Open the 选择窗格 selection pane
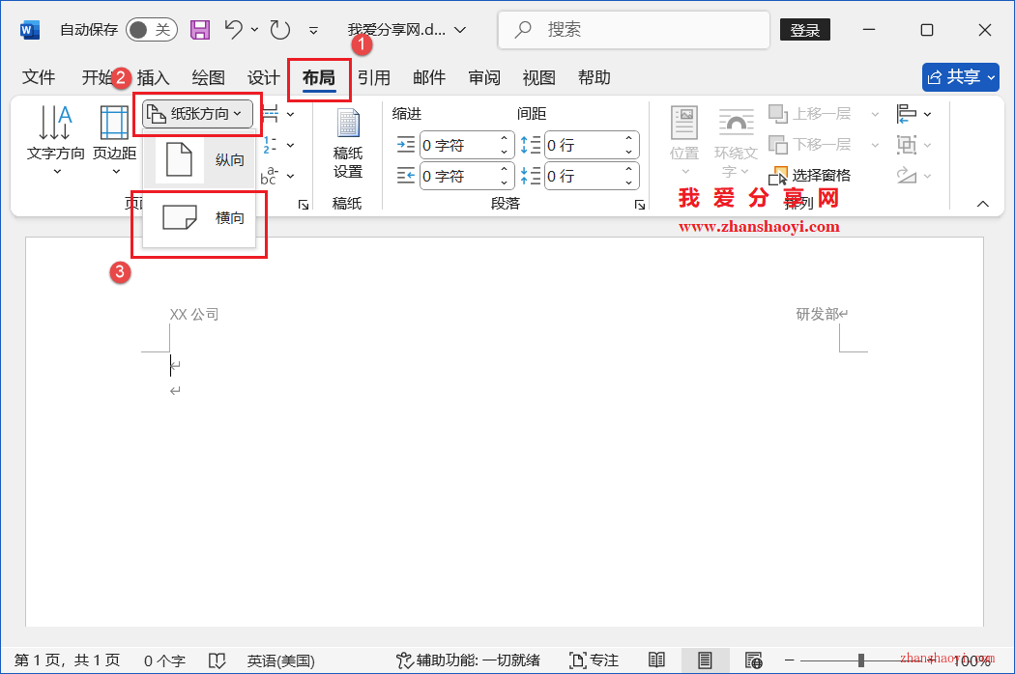The height and width of the screenshot is (674, 1015). (810, 176)
